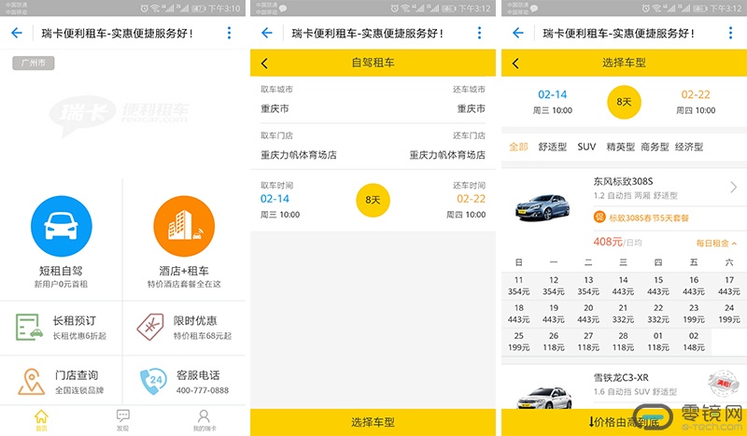Switch to the 发现 bottom tab
Image resolution: width=747 pixels, height=436 pixels.
(x=122, y=419)
